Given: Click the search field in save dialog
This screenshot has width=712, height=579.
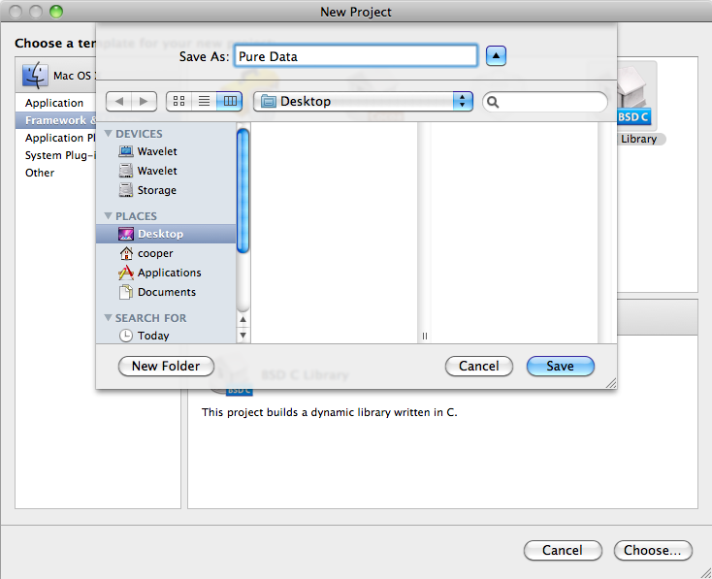Looking at the screenshot, I should [x=545, y=102].
